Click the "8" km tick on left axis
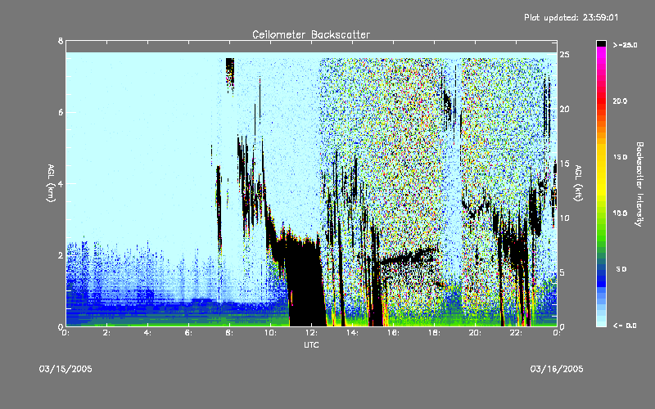This screenshot has height=409, width=655. coord(61,41)
